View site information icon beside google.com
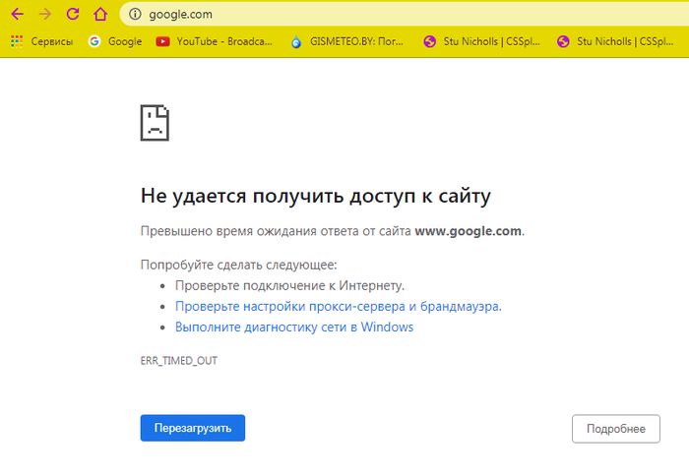 coord(136,15)
